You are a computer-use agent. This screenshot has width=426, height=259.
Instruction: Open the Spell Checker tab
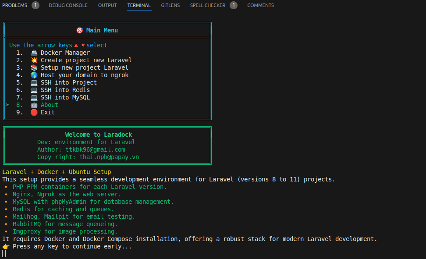point(207,5)
